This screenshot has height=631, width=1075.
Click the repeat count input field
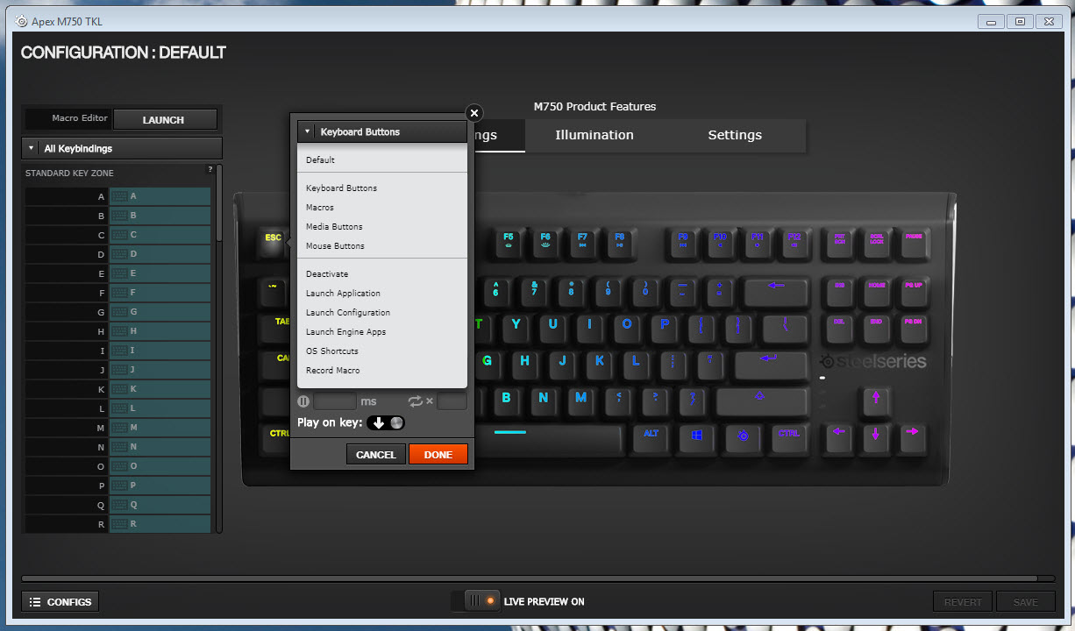[452, 401]
